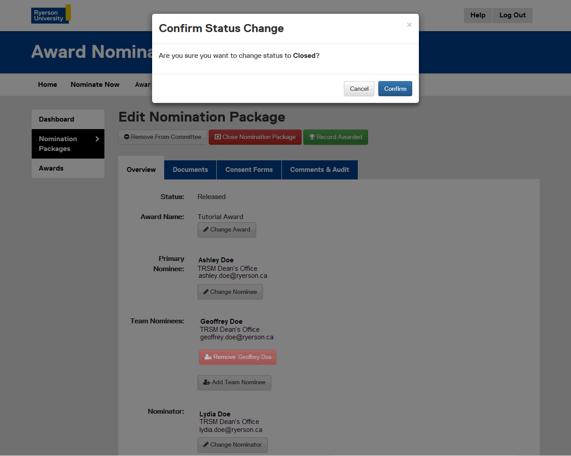Click the add-user icon on Add Team Nominee
Screen dimensions: 571x456
coord(207,383)
